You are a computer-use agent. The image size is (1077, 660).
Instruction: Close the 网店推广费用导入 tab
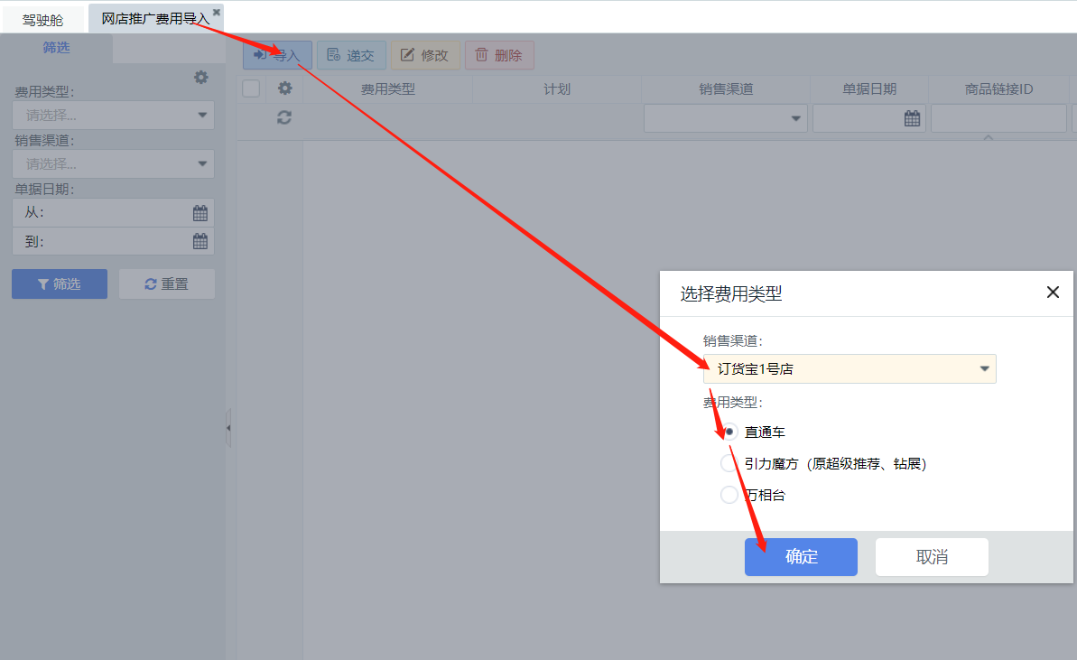tap(217, 13)
